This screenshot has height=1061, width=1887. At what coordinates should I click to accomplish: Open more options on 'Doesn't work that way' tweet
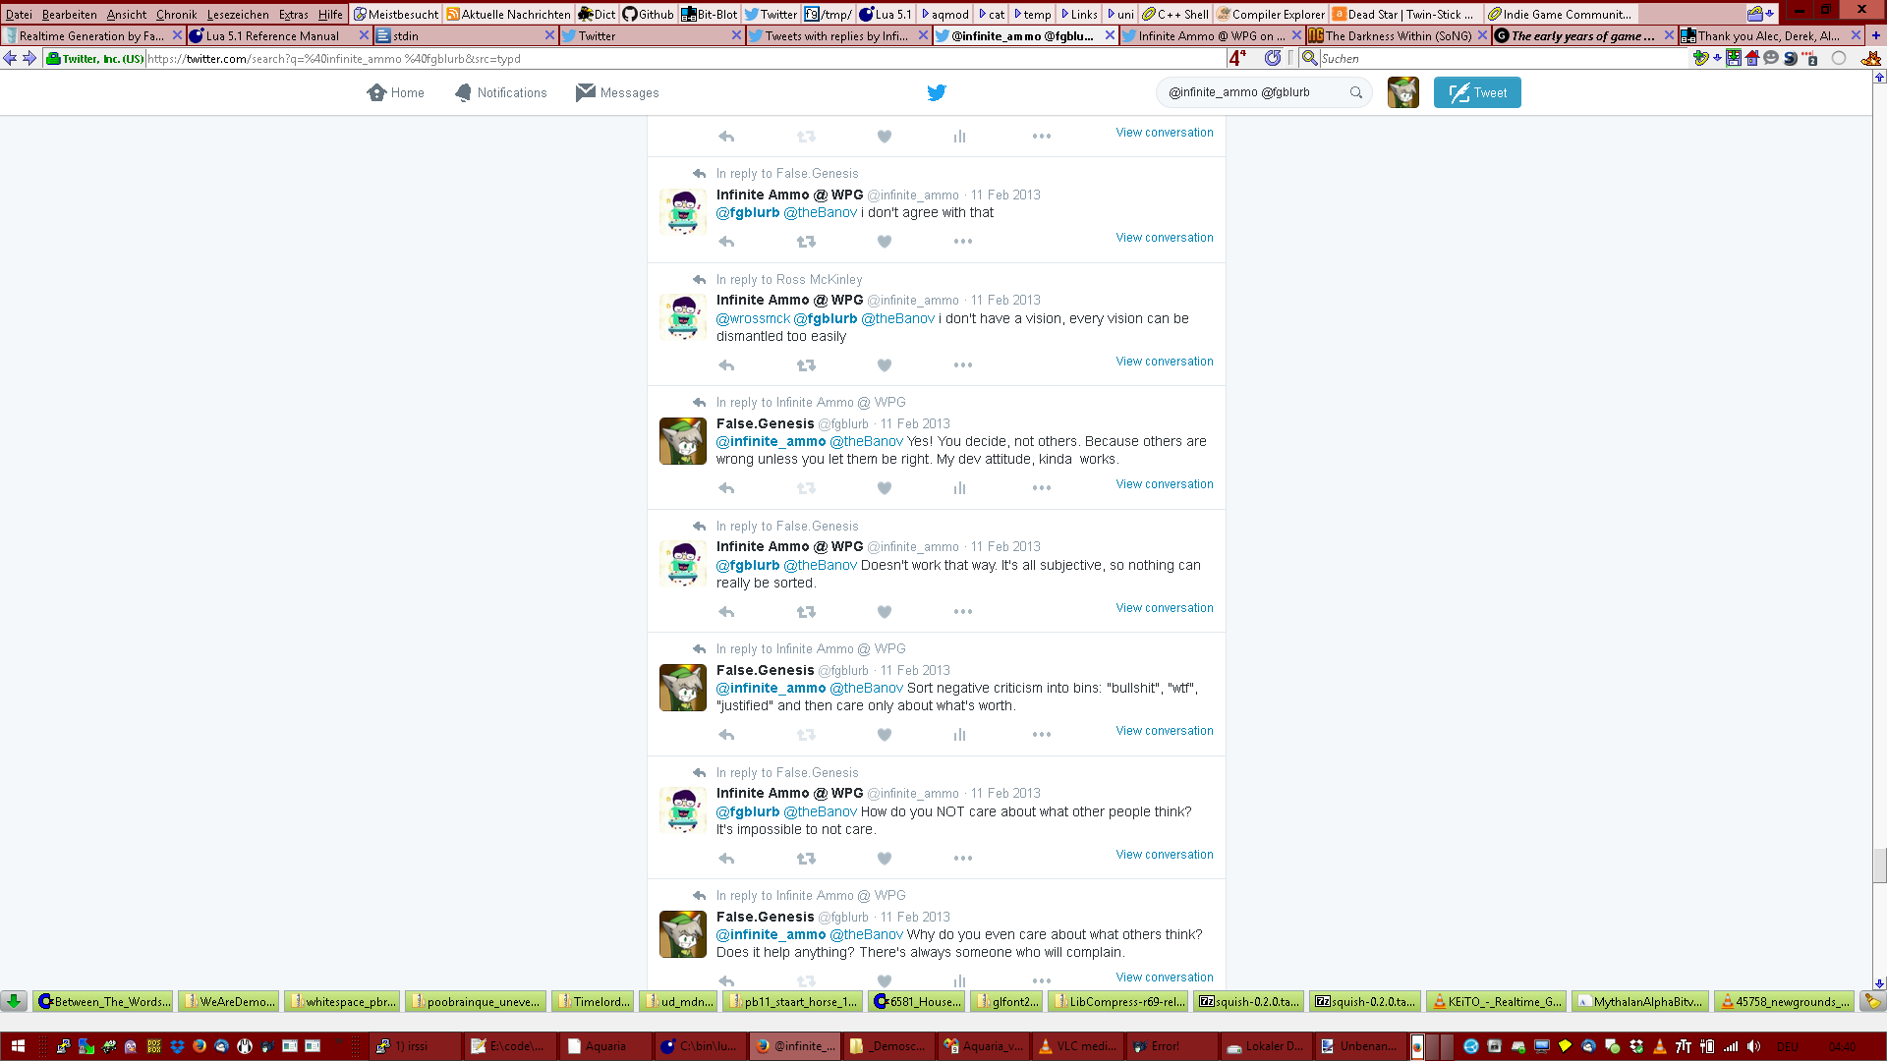[x=962, y=612]
